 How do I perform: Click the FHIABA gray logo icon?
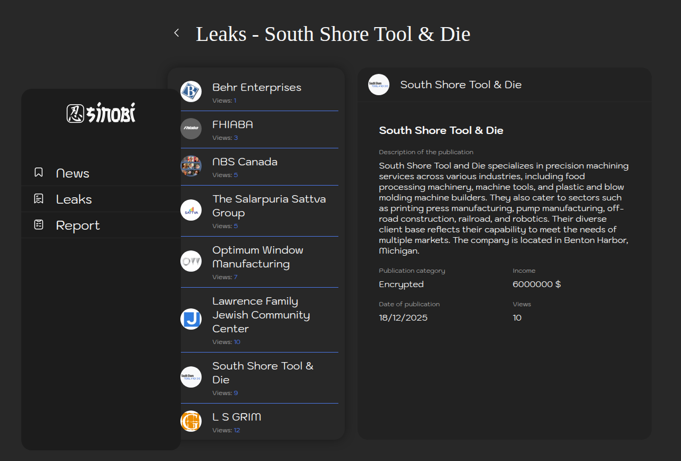click(191, 129)
